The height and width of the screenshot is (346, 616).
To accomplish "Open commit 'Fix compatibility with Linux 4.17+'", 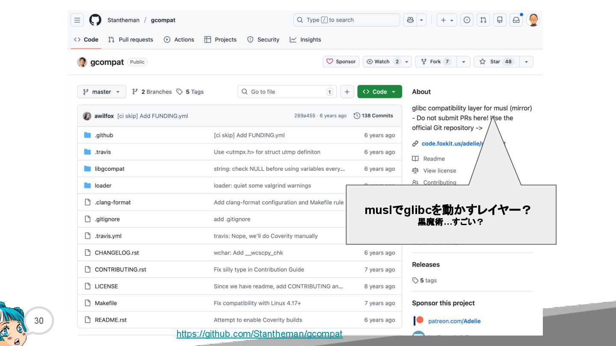I will 258,303.
